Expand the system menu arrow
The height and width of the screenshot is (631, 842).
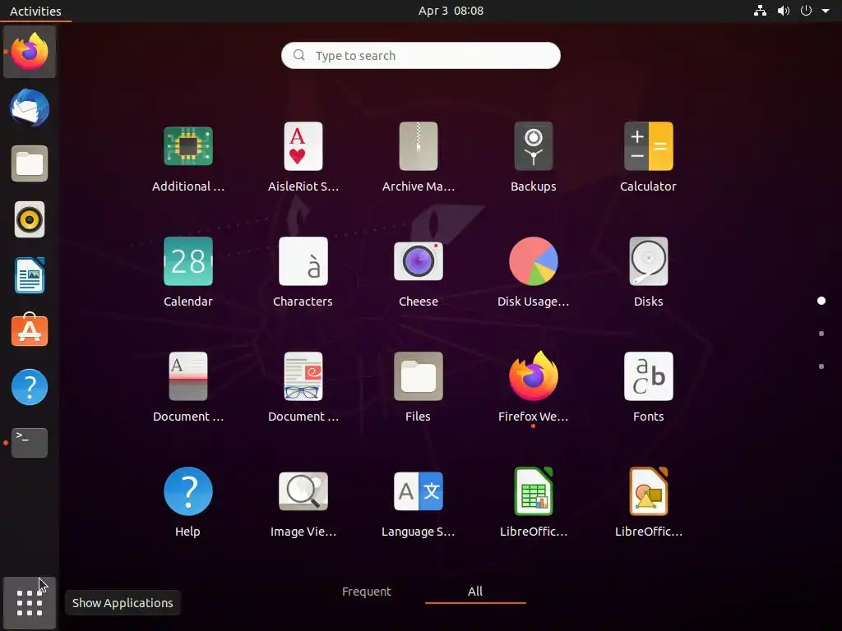pos(826,11)
